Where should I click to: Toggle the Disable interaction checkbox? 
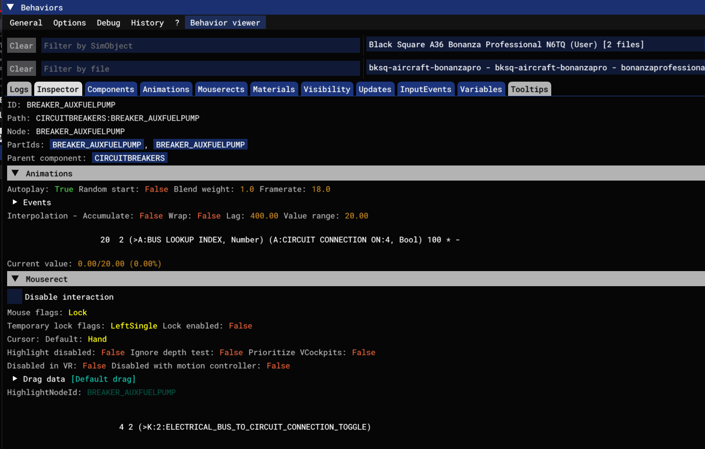pos(15,296)
